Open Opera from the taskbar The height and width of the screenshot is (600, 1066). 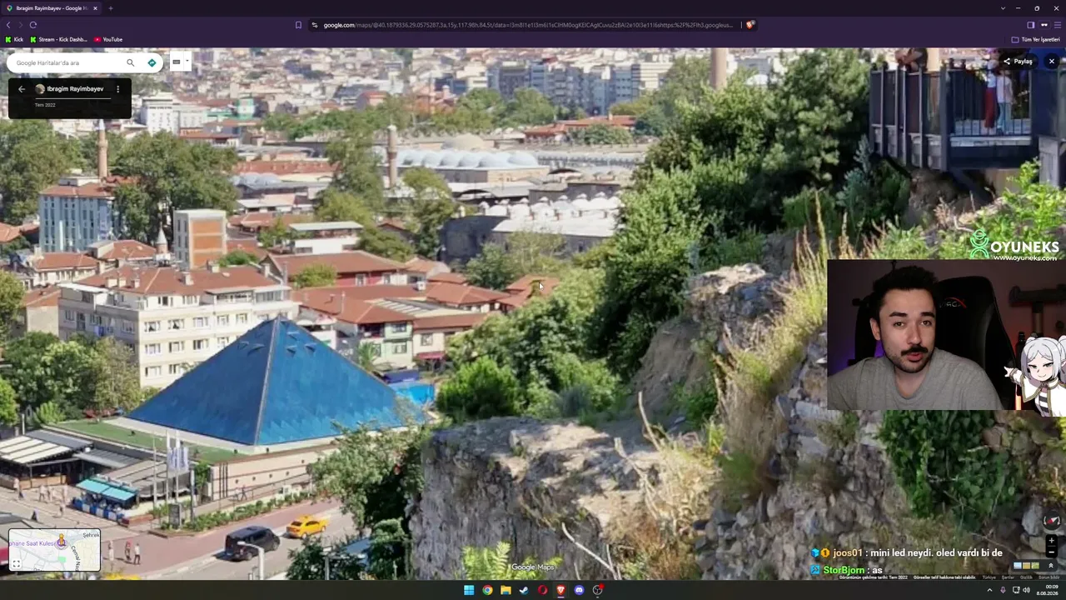[542, 590]
